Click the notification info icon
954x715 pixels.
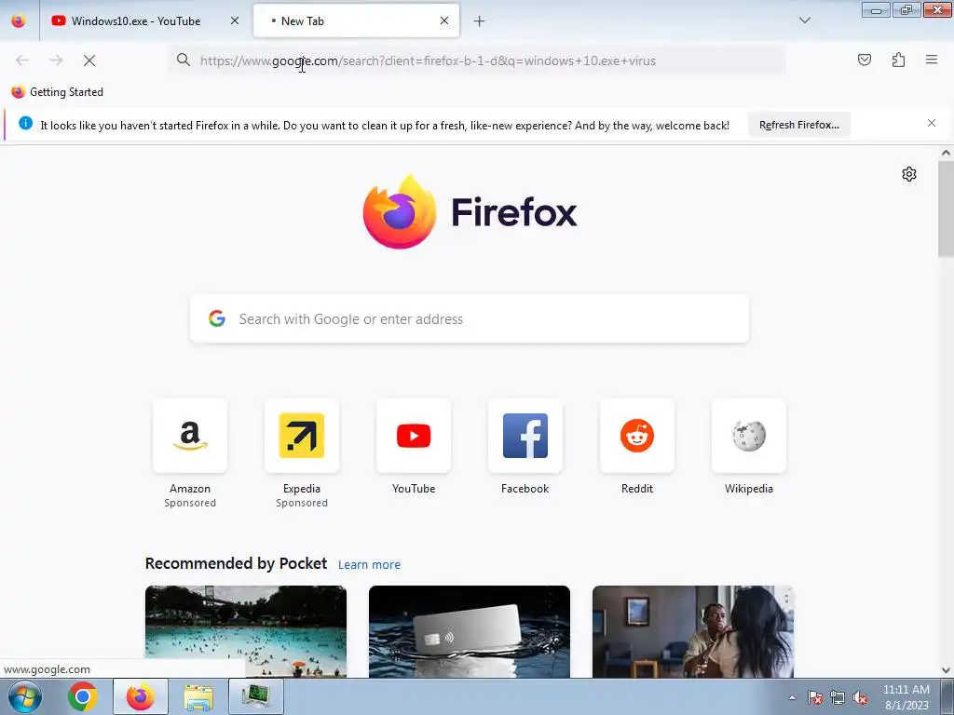[25, 124]
